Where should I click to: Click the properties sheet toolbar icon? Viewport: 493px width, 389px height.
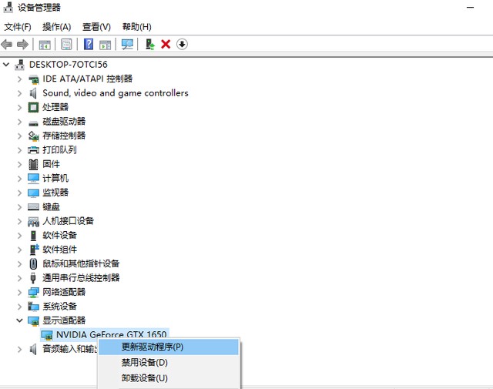coord(66,45)
